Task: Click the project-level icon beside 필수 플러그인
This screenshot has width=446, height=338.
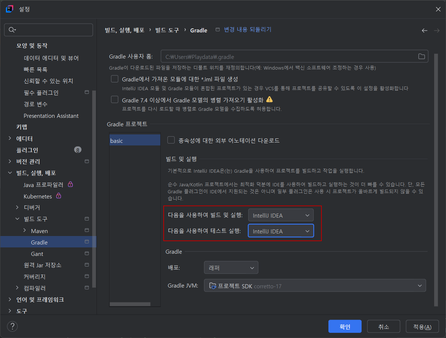Action: click(x=87, y=92)
